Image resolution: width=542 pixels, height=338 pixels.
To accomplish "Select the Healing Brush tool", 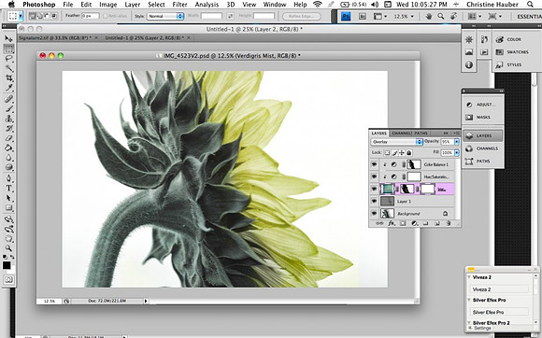I will tap(8, 99).
